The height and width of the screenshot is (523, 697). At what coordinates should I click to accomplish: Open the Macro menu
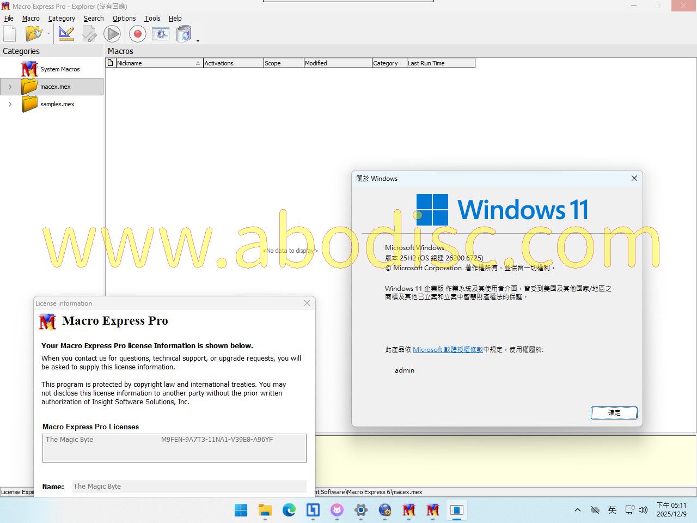30,18
